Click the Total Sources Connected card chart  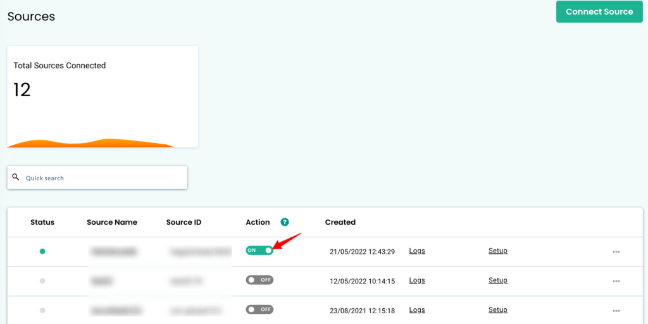(x=91, y=143)
